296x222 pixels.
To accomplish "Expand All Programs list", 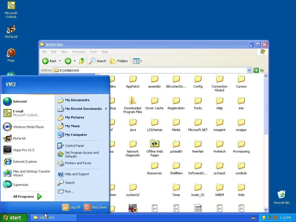I will click(x=27, y=197).
